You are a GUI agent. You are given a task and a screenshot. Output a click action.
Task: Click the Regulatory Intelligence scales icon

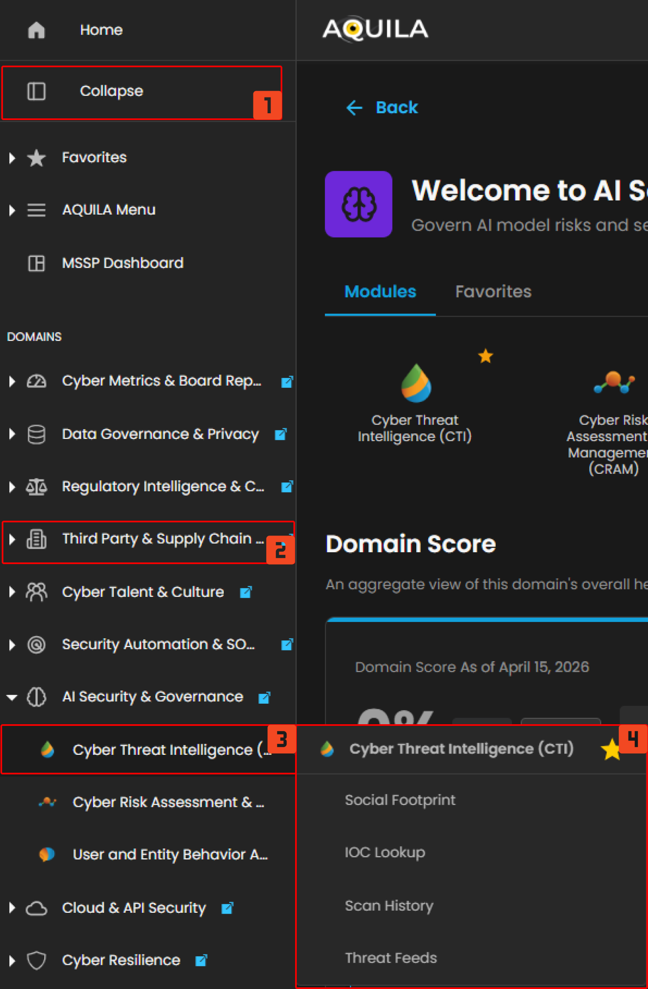click(x=36, y=487)
